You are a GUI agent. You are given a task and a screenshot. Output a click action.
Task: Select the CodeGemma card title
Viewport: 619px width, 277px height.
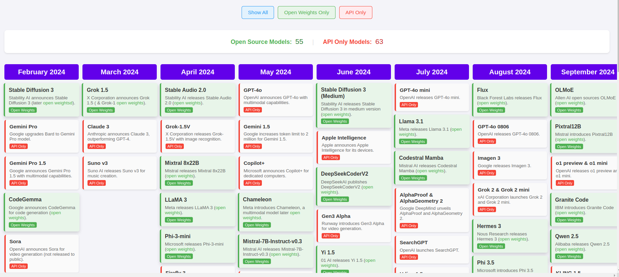click(x=25, y=199)
